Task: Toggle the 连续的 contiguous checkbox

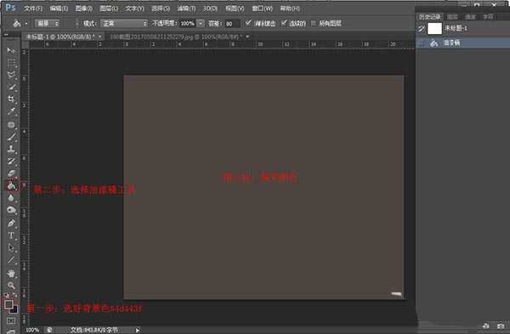Action: (284, 23)
